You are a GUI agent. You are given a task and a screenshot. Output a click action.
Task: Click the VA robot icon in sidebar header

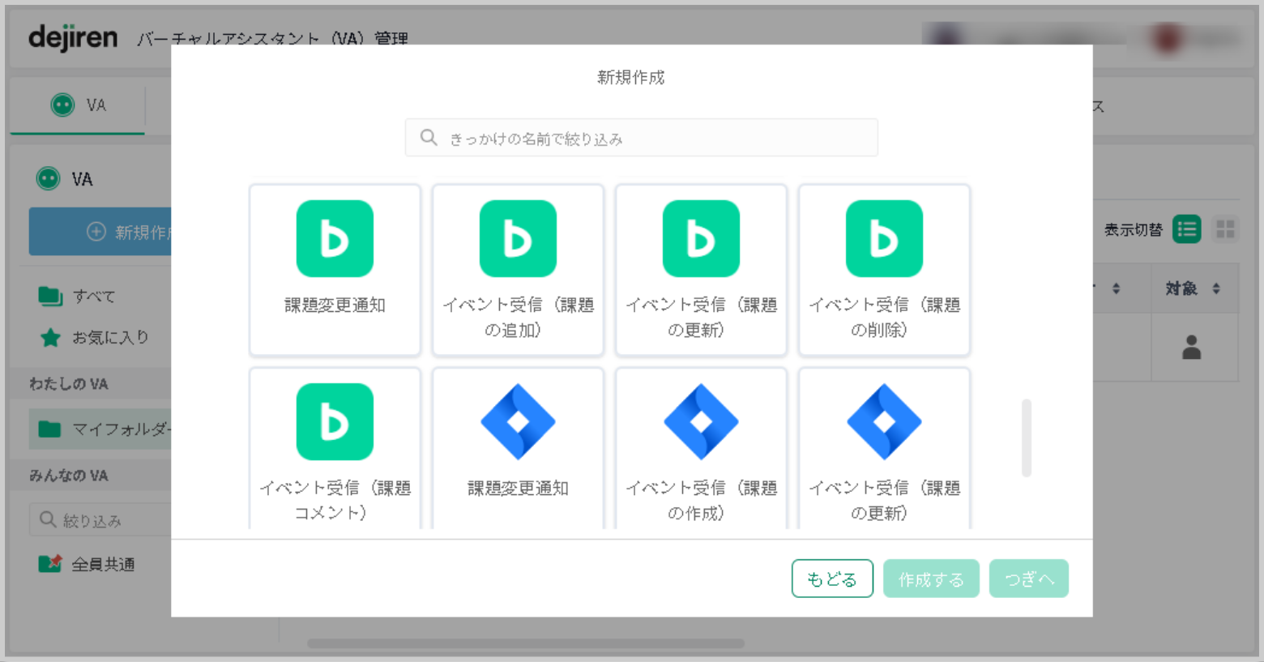(49, 178)
